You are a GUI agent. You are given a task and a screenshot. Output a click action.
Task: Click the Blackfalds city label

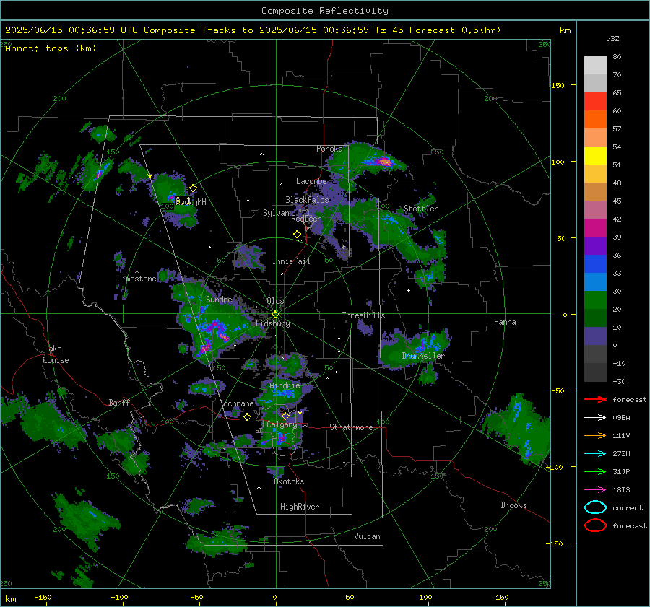(307, 200)
